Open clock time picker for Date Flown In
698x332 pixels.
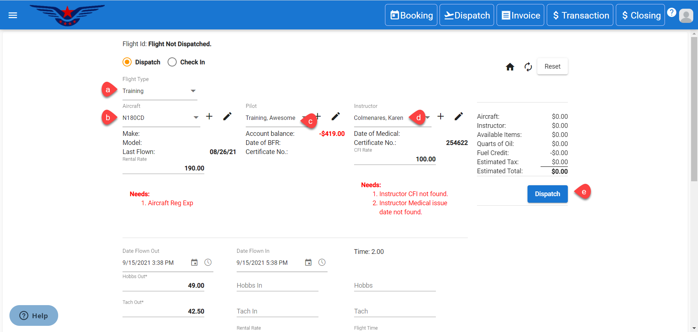click(x=322, y=263)
